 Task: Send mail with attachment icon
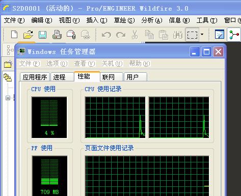click(71, 35)
